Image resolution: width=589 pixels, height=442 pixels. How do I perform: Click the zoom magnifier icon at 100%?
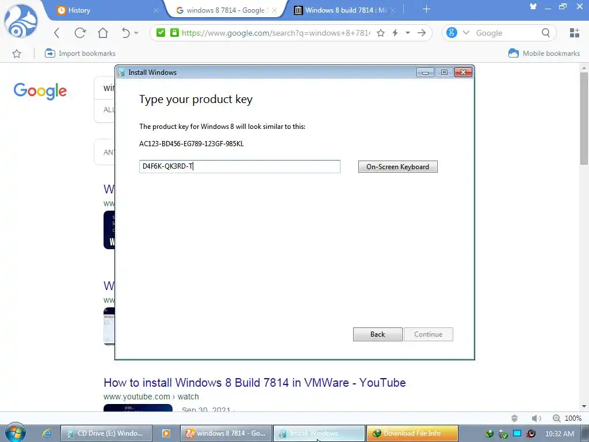pyautogui.click(x=556, y=418)
